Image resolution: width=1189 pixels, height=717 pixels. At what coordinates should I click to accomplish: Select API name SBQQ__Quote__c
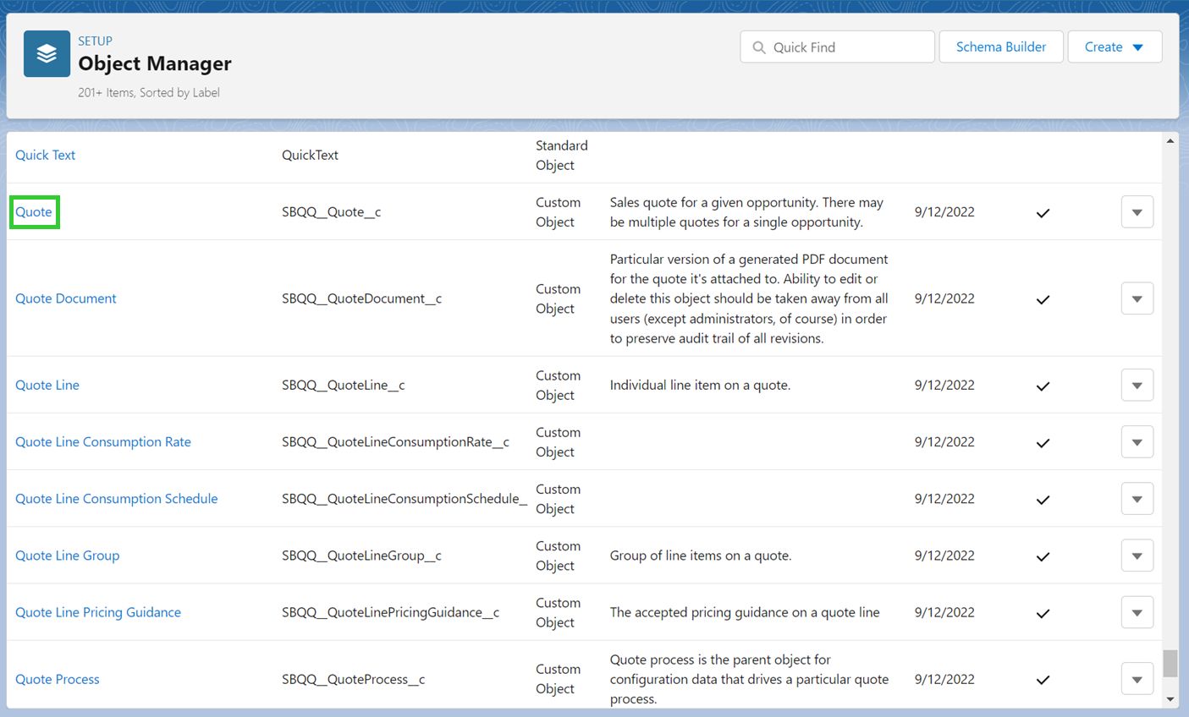[332, 212]
